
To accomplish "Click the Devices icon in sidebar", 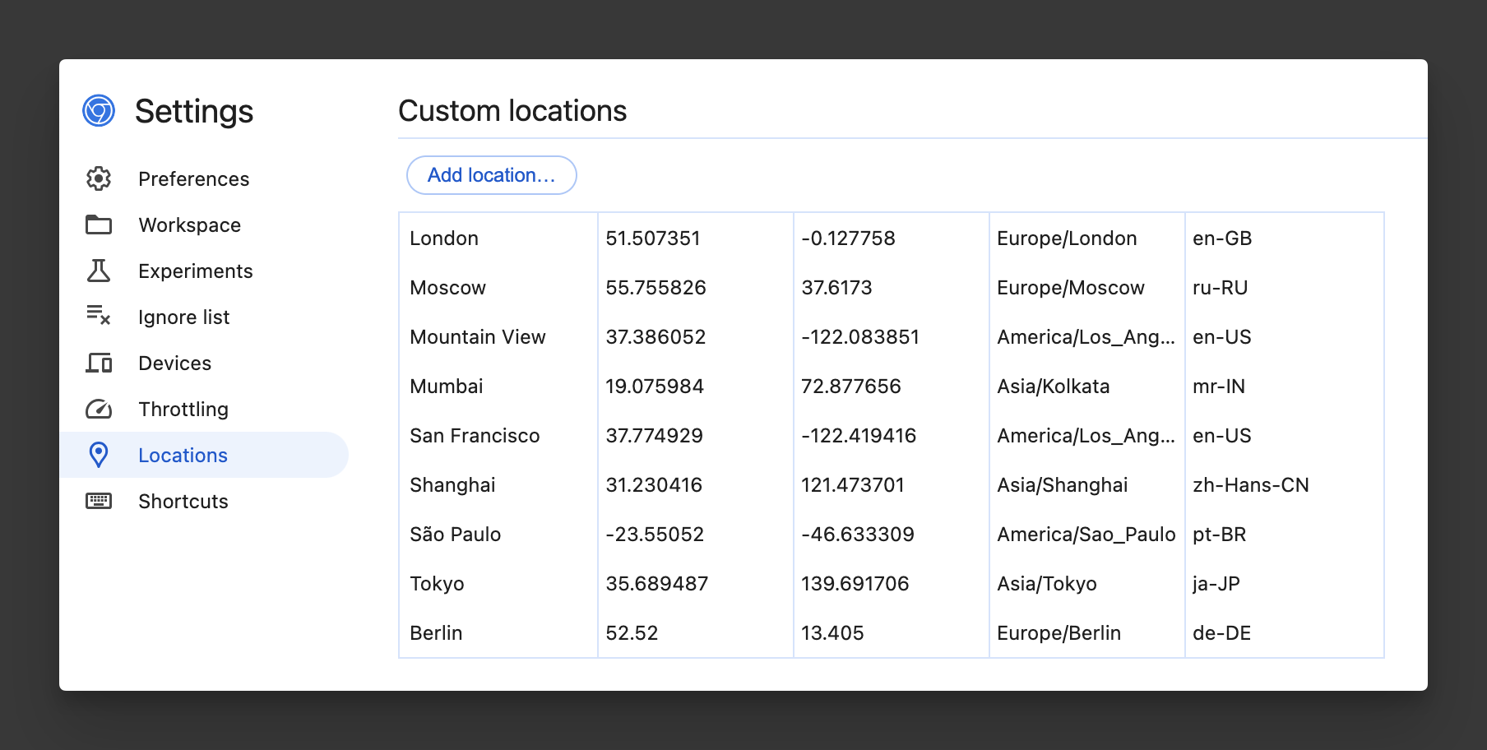I will point(99,363).
